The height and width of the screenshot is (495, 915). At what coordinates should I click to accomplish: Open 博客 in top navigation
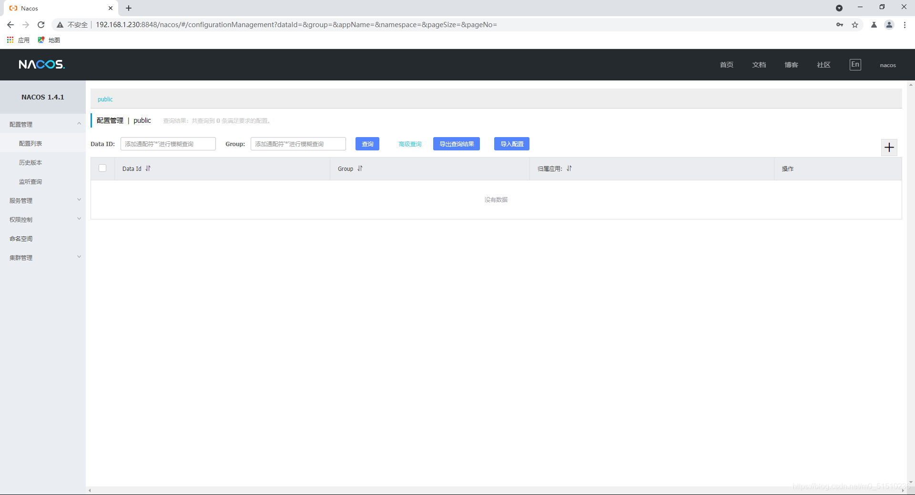coord(792,65)
